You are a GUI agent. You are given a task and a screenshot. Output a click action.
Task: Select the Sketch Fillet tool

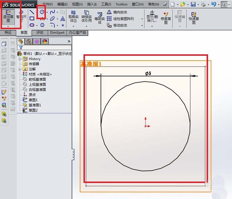coord(52,25)
